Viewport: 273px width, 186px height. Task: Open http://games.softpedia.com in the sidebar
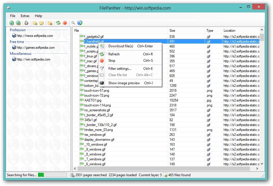[36, 48]
